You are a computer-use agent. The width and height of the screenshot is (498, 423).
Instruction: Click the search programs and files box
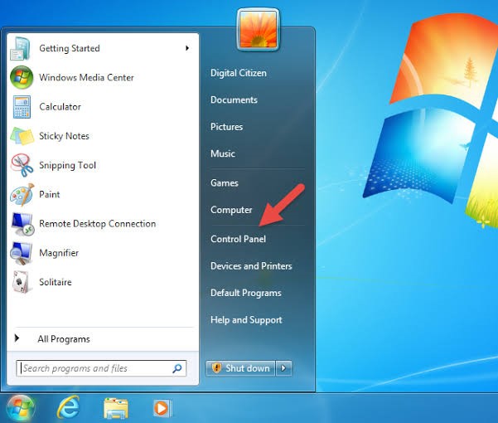[101, 368]
